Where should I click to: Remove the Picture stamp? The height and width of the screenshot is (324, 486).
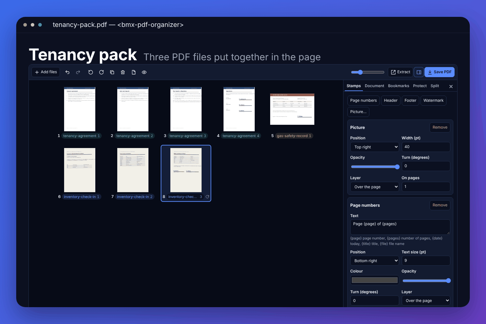[x=440, y=127]
